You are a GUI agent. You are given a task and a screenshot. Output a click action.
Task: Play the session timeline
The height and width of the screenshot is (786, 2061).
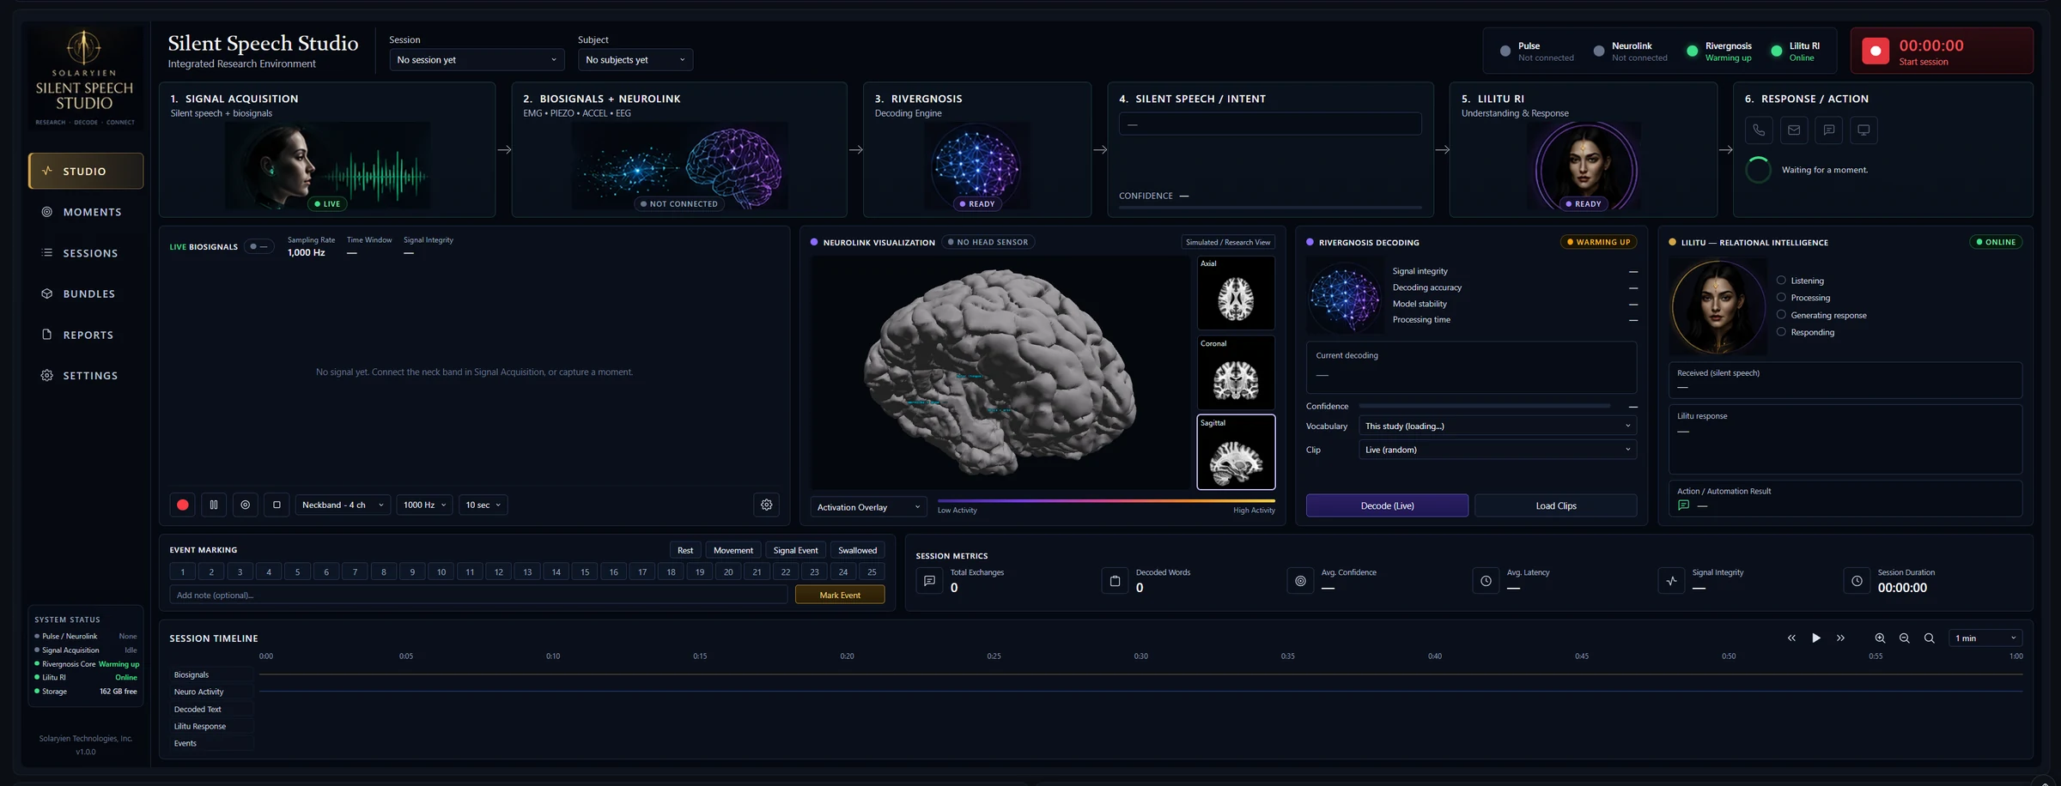pos(1815,638)
